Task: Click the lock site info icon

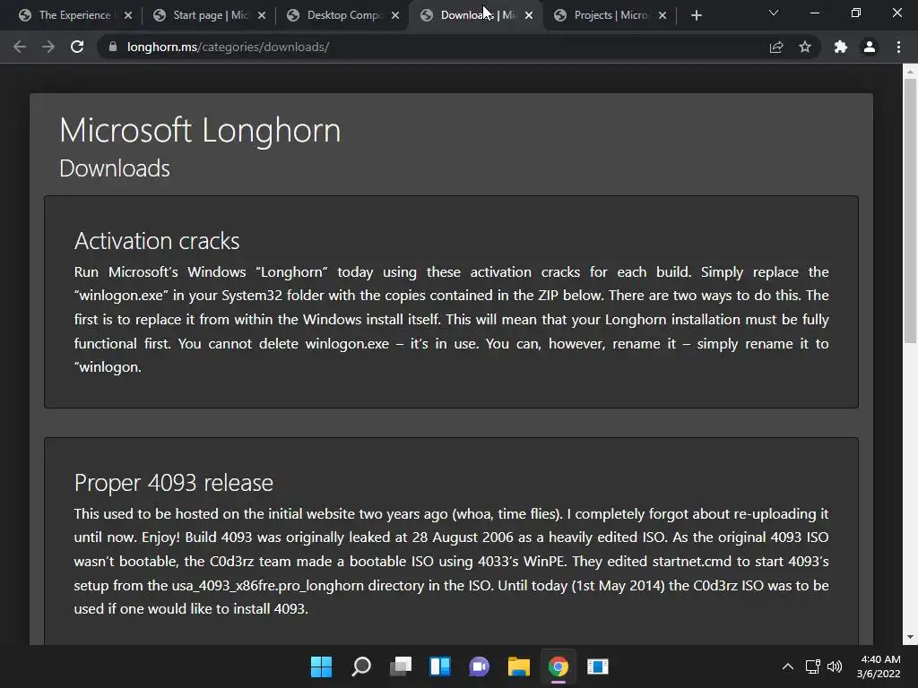Action: coord(112,47)
